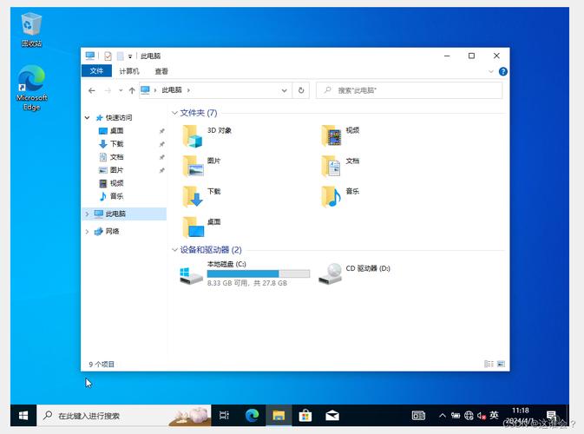Screen dimensions: 584x434
Task: Click the New Folder quick access toolbar icon
Action: 120,56
